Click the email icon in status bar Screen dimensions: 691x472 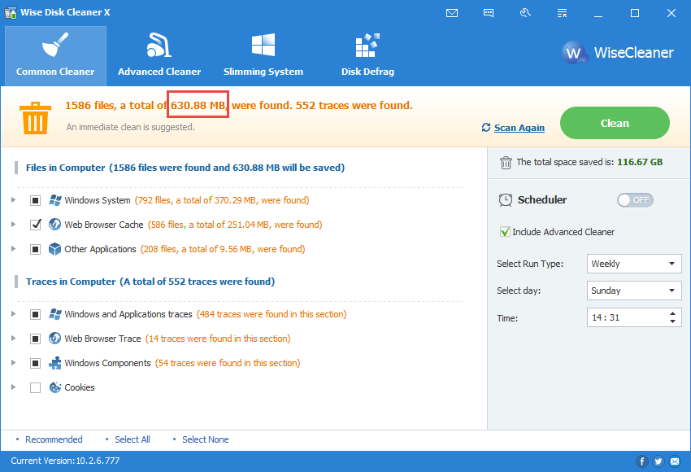coord(675,461)
